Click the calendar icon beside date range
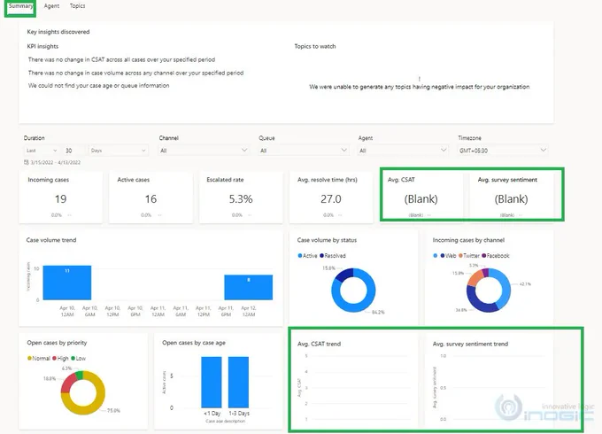 (x=26, y=162)
